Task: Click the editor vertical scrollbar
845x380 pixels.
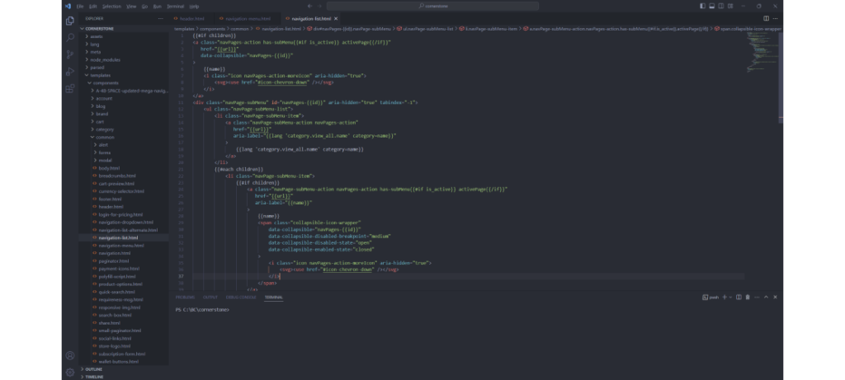Action: [x=781, y=78]
